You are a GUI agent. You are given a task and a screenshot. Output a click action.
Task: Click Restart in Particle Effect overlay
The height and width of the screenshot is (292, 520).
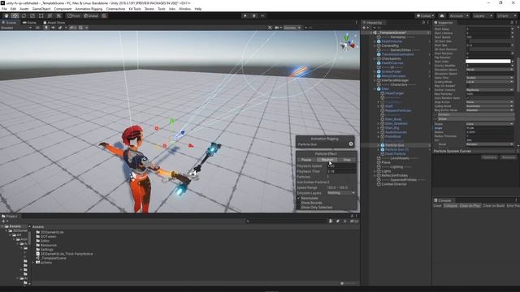click(x=327, y=160)
